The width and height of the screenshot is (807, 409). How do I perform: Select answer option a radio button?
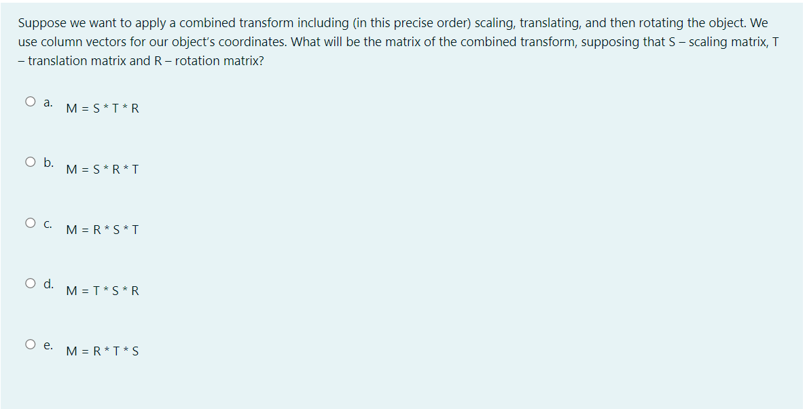[x=31, y=100]
